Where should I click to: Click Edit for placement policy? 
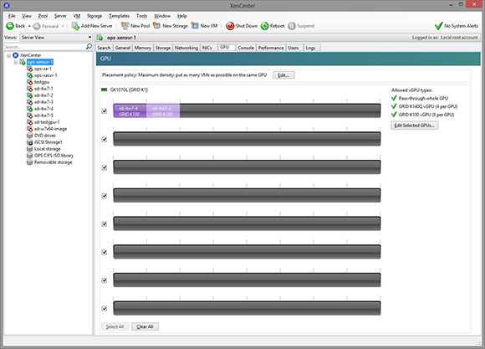point(283,75)
